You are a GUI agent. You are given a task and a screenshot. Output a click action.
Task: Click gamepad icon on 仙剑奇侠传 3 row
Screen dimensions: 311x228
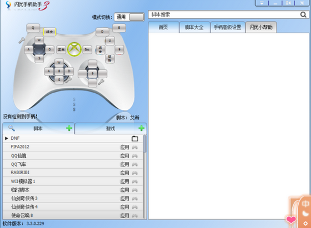(135, 199)
